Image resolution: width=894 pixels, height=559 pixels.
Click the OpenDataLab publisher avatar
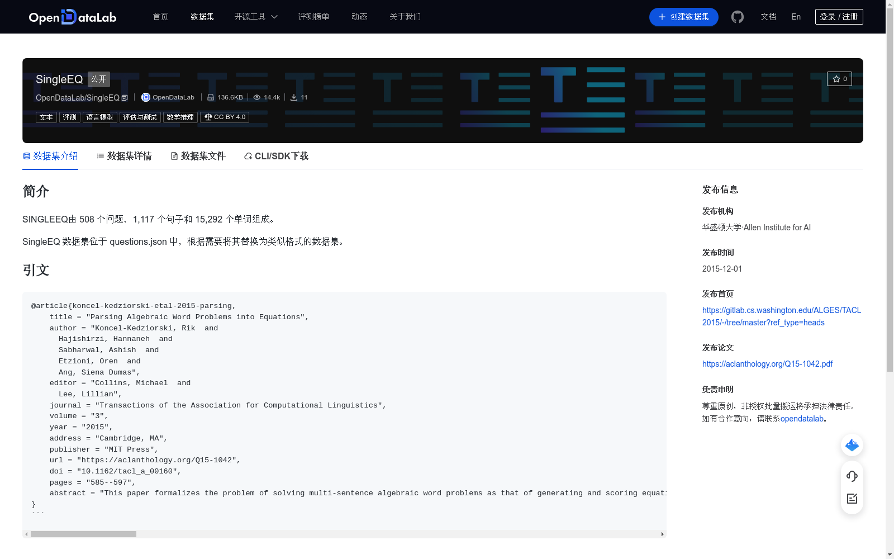pyautogui.click(x=146, y=97)
